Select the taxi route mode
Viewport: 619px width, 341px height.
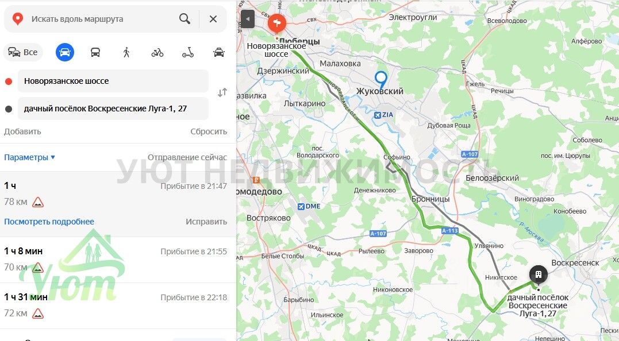219,52
